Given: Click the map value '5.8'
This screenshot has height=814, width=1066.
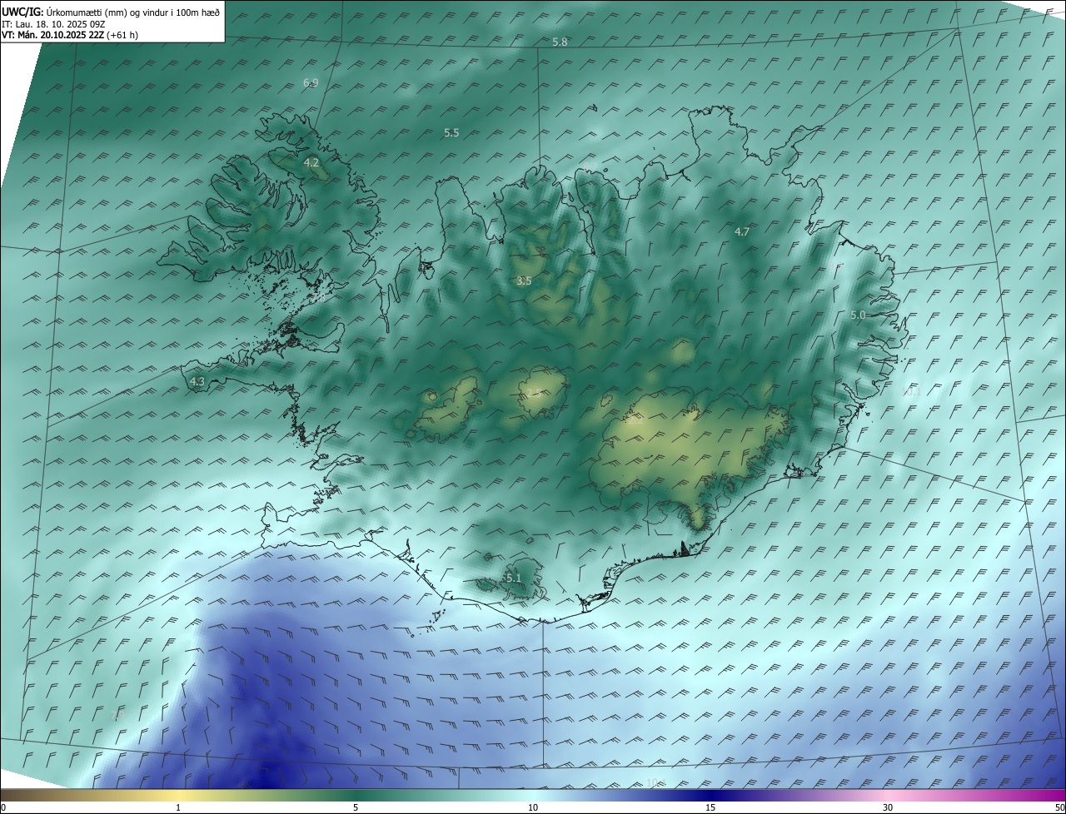Looking at the screenshot, I should [x=560, y=42].
